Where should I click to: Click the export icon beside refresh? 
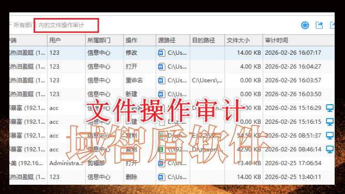tap(319, 25)
